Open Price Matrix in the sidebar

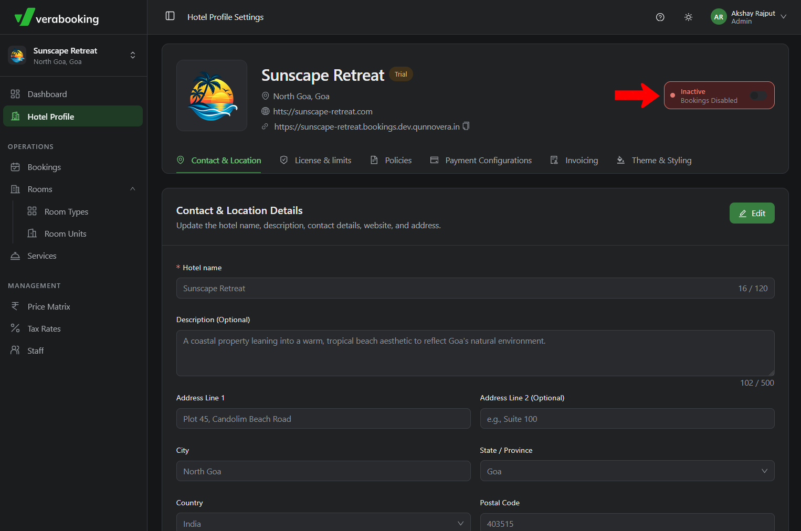point(73,306)
